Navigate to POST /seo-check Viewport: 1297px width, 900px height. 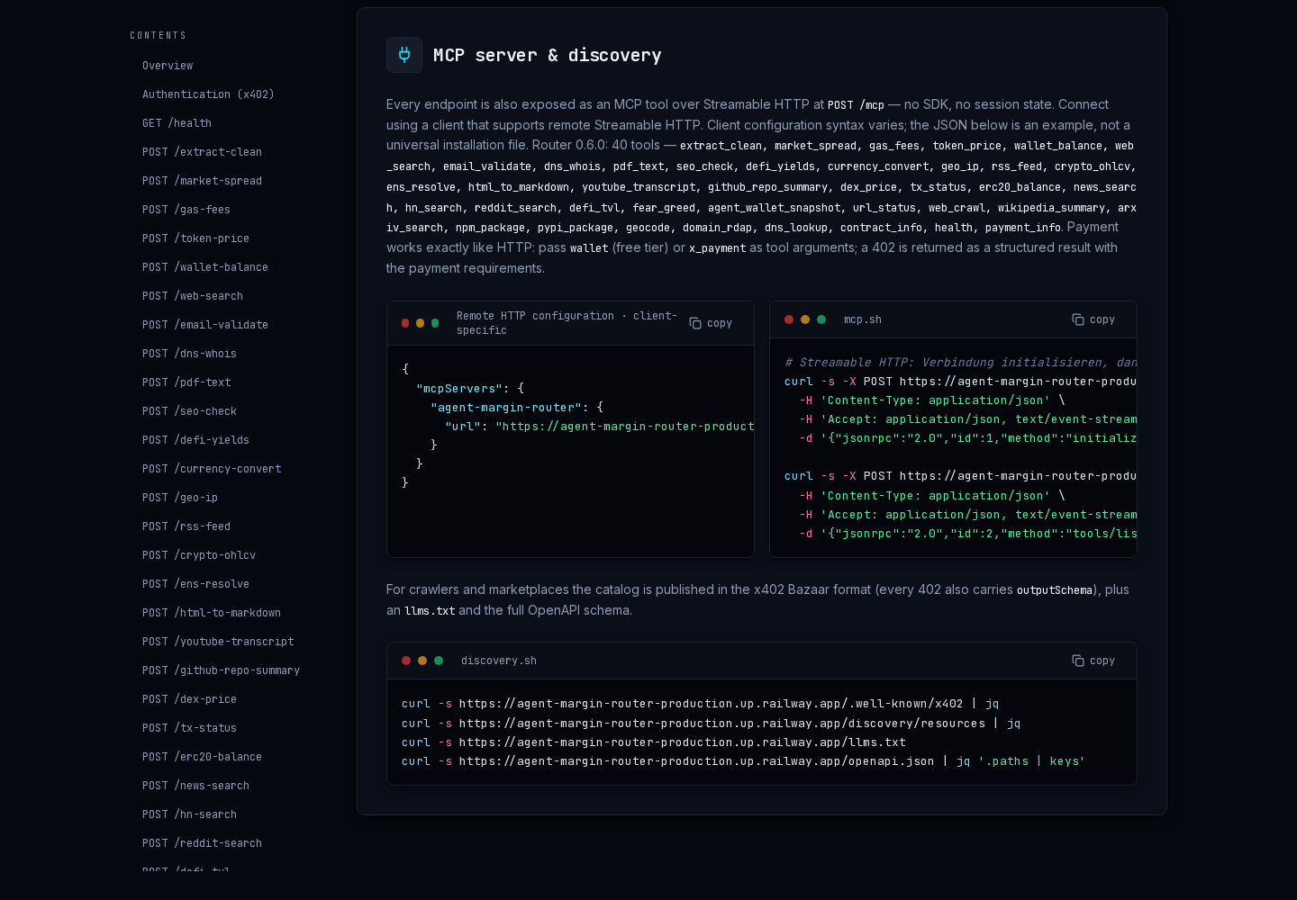(189, 411)
